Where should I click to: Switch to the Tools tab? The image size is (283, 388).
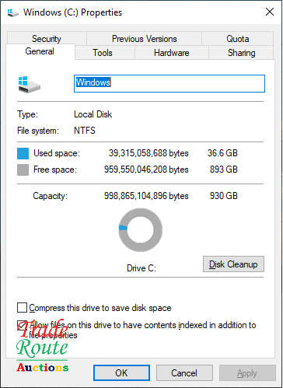tap(103, 53)
